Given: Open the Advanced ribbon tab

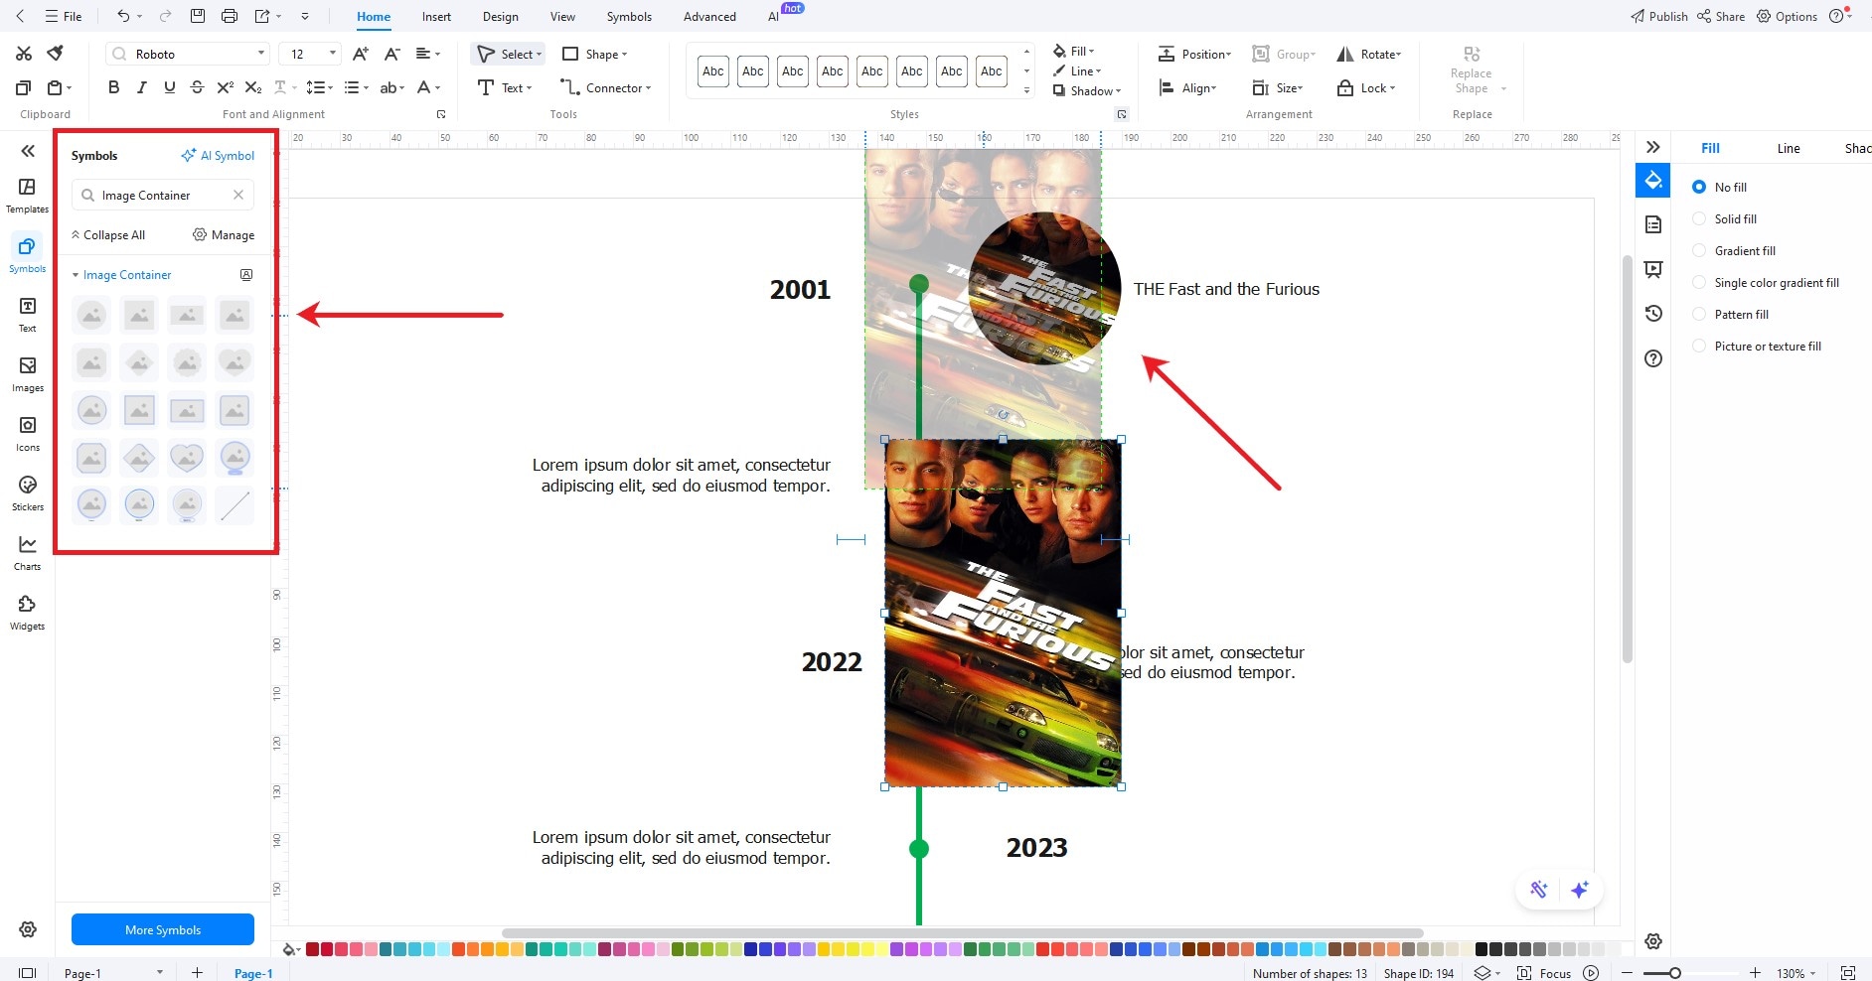Looking at the screenshot, I should click(x=709, y=16).
